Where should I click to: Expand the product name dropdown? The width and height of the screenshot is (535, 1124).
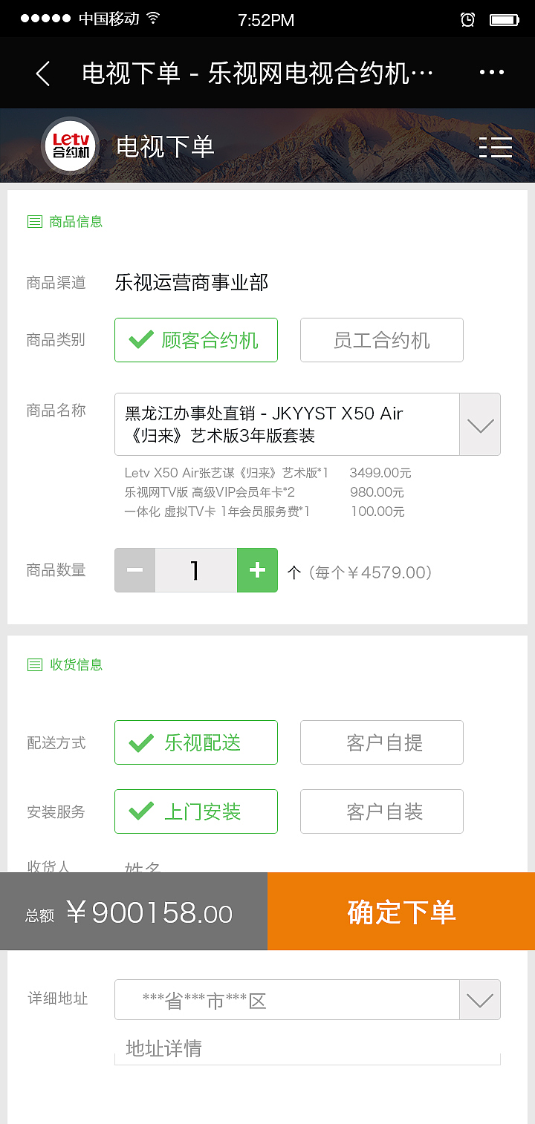pyautogui.click(x=479, y=424)
